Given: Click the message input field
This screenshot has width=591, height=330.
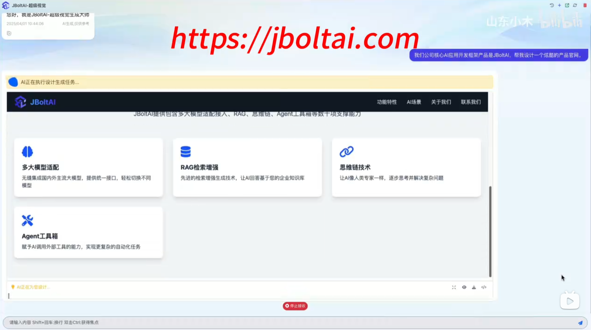Looking at the screenshot, I should [x=295, y=322].
